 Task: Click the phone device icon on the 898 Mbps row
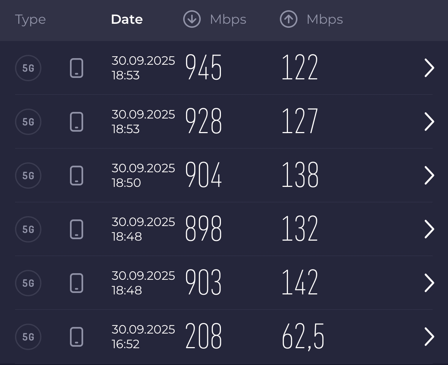[77, 229]
